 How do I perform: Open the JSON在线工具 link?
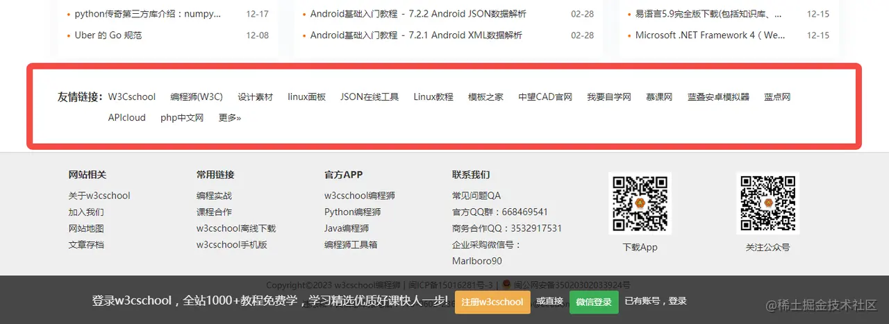[369, 97]
